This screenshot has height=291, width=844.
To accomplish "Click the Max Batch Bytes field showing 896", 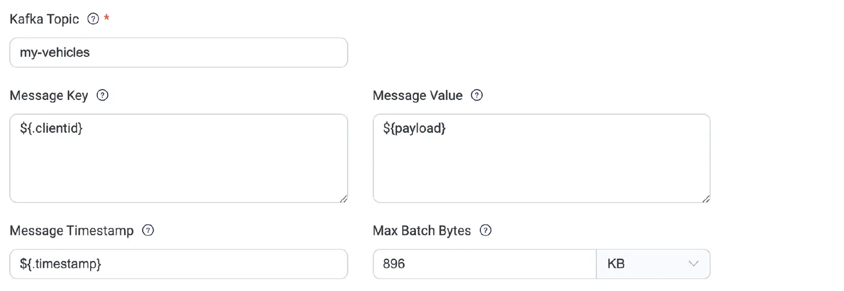I will [x=484, y=264].
